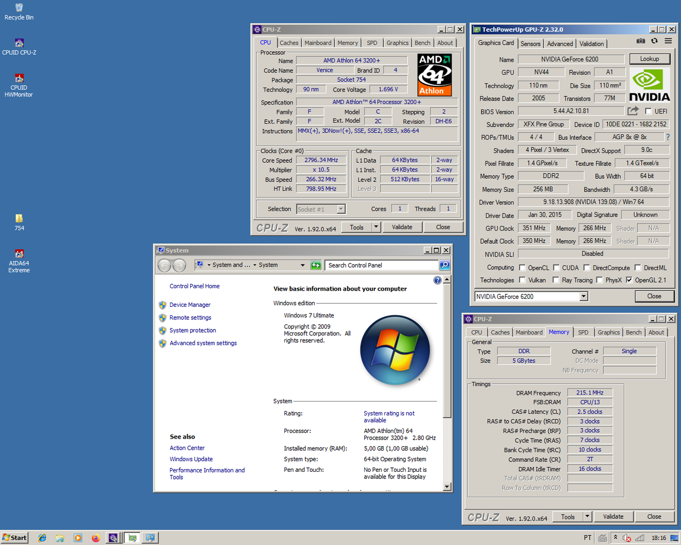Click Windows Update link

click(191, 459)
